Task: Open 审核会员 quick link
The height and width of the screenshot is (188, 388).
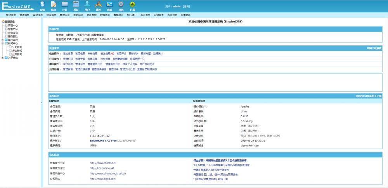Action: [x=68, y=64]
